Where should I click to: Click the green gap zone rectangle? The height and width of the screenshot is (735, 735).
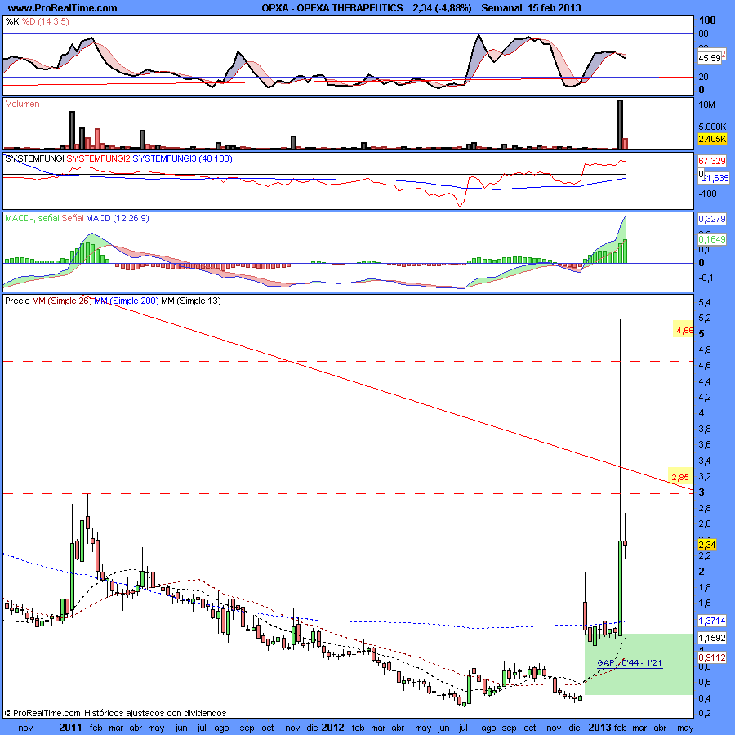click(639, 664)
